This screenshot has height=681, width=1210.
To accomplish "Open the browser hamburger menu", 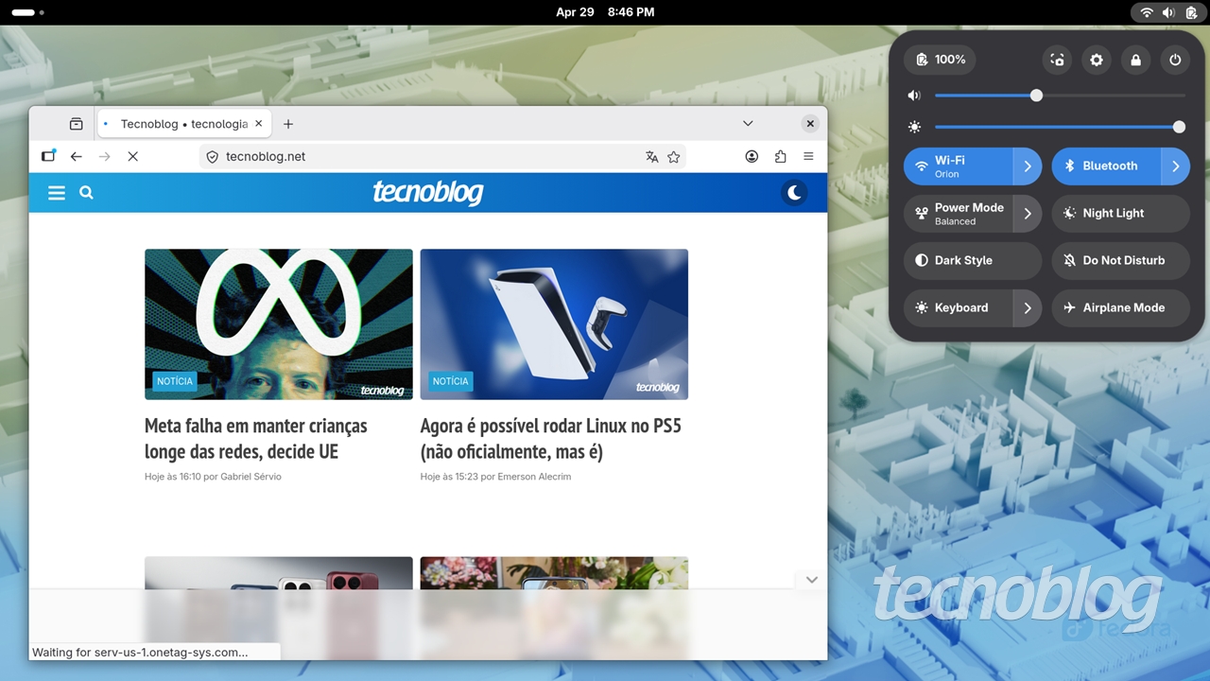I will tap(808, 156).
